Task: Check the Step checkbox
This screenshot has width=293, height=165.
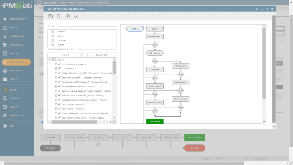Action: 53,36
